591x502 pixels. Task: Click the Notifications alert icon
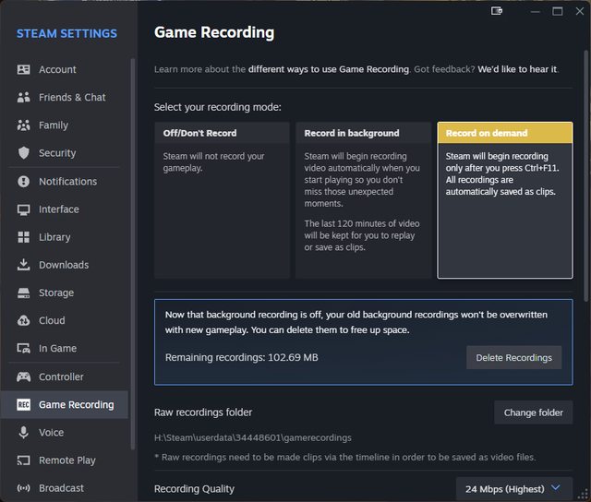coord(24,181)
